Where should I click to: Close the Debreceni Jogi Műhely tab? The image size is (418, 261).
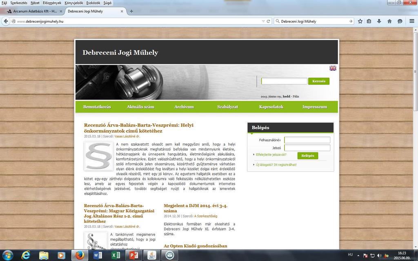coord(122,11)
